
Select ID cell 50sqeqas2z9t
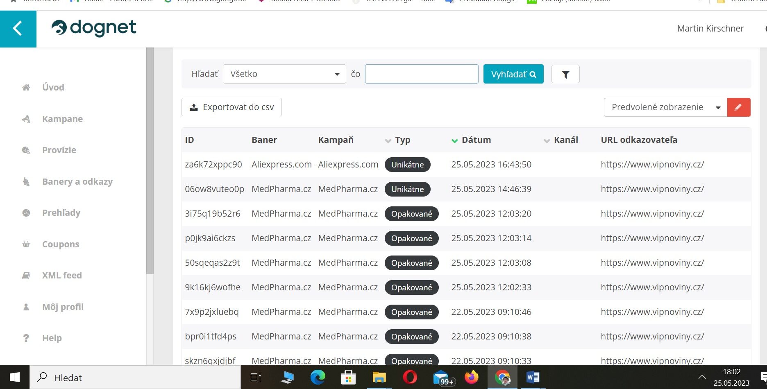[212, 263]
